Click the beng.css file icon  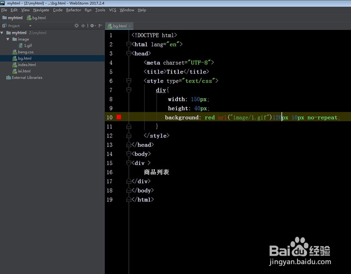14,52
